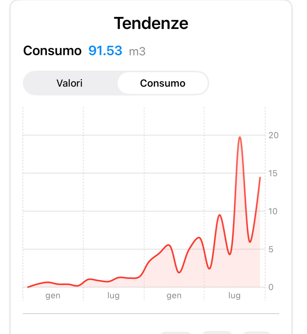Screen dimensions: 307x334
Task: Tap the red line peak just below 10
Action: point(220,215)
